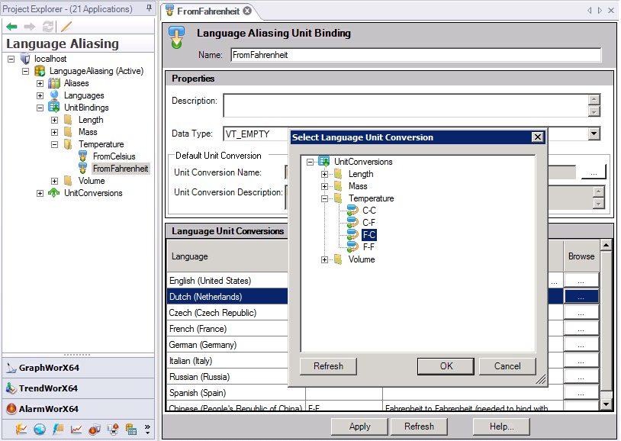Collapse the Temperature node in UnitBindings
This screenshot has height=441, width=621.
coord(53,143)
